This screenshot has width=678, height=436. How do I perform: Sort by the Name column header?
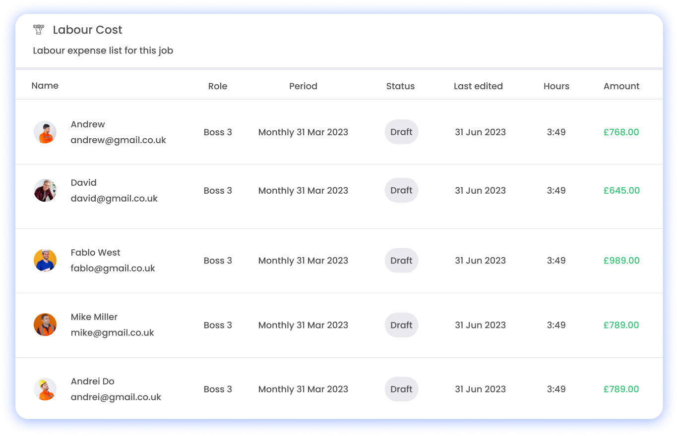(45, 86)
